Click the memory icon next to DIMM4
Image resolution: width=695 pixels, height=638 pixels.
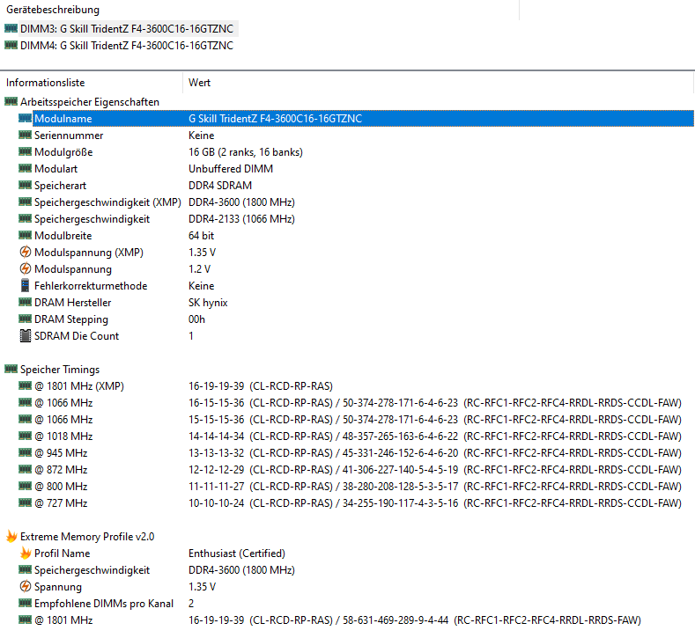coord(11,45)
